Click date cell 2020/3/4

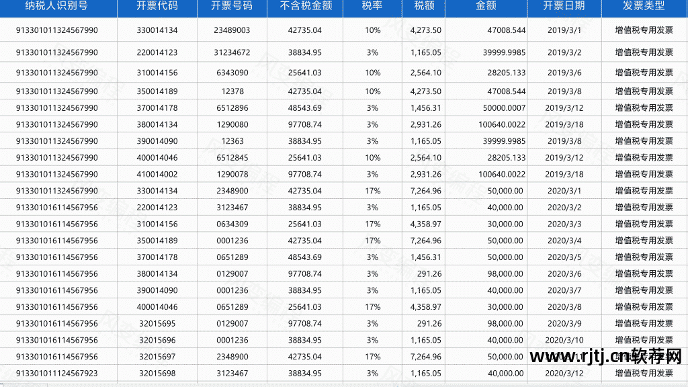(564, 241)
